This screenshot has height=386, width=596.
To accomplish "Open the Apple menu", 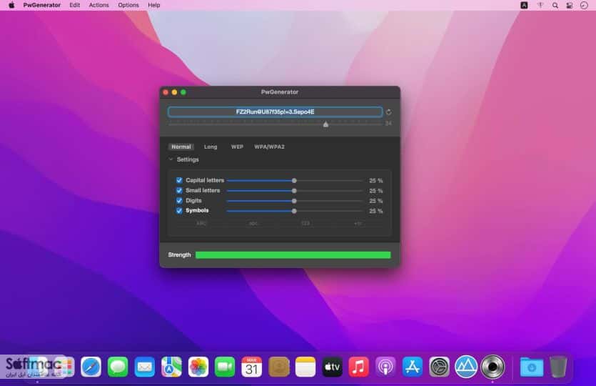I will point(12,5).
